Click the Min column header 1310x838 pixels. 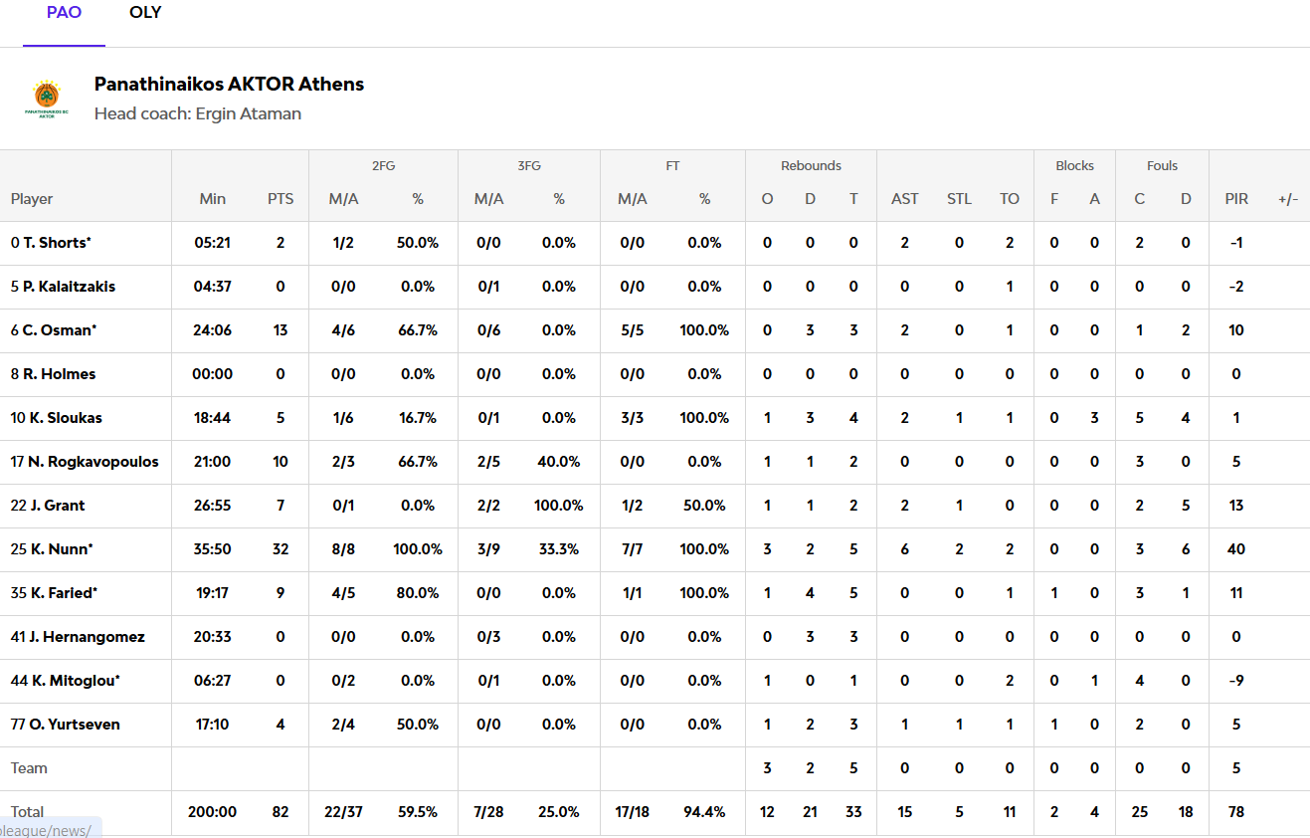(213, 199)
